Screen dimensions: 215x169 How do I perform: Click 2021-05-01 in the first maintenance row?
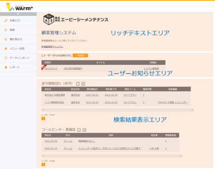point(92,95)
